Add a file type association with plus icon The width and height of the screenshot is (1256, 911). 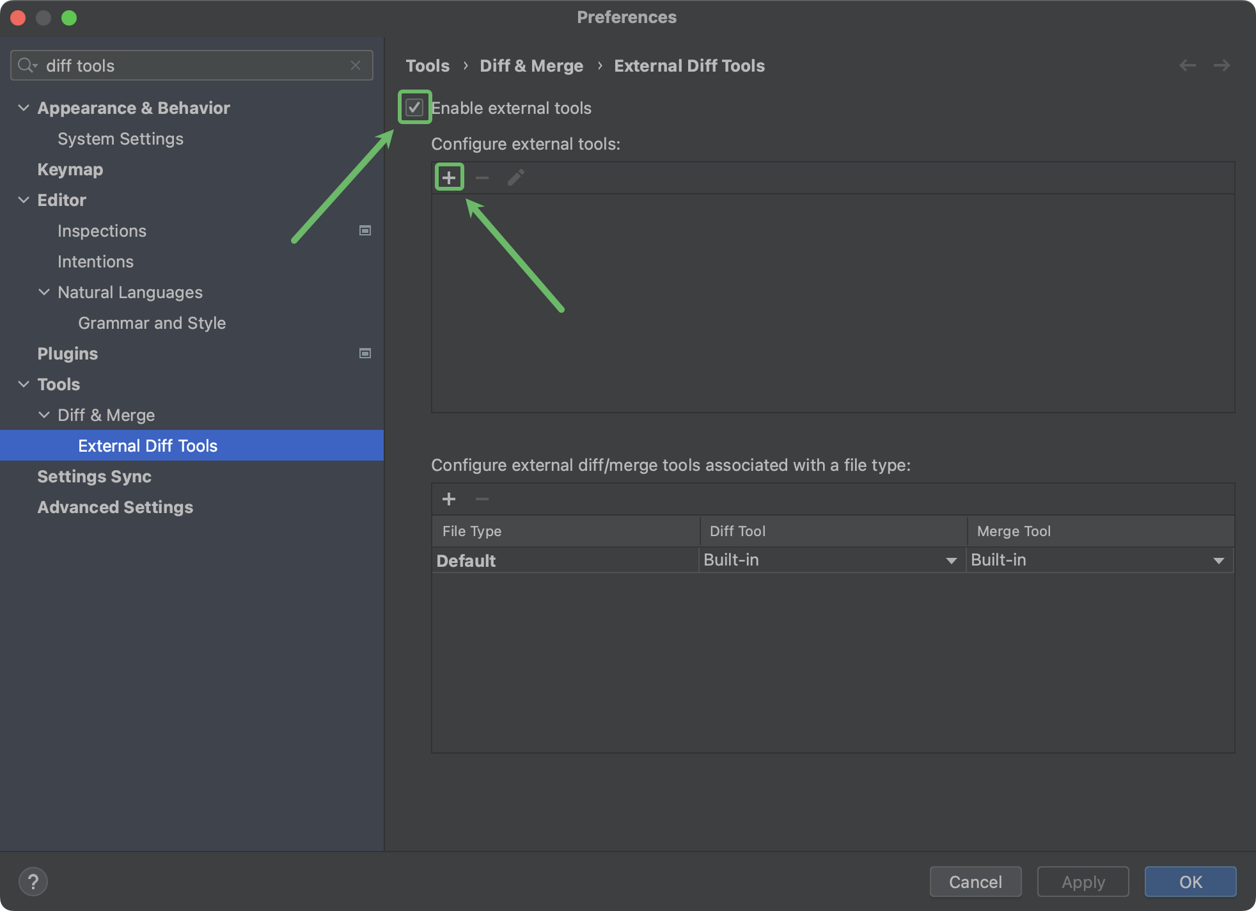pos(449,498)
